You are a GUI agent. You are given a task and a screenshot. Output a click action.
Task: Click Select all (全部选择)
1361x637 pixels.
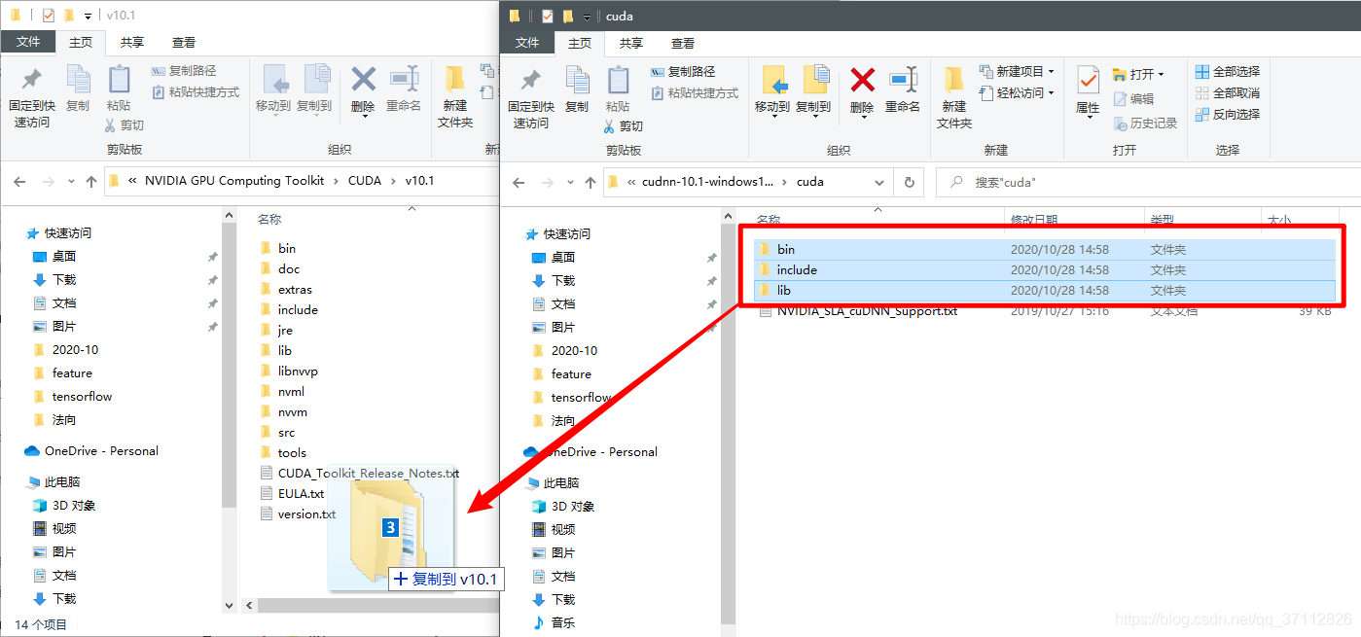pos(1228,72)
